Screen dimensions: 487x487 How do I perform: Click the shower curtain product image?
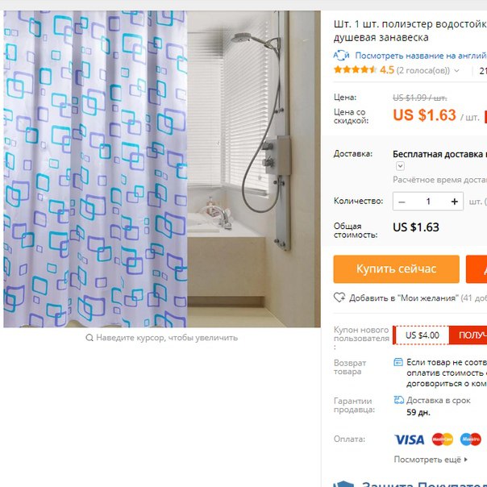point(162,169)
